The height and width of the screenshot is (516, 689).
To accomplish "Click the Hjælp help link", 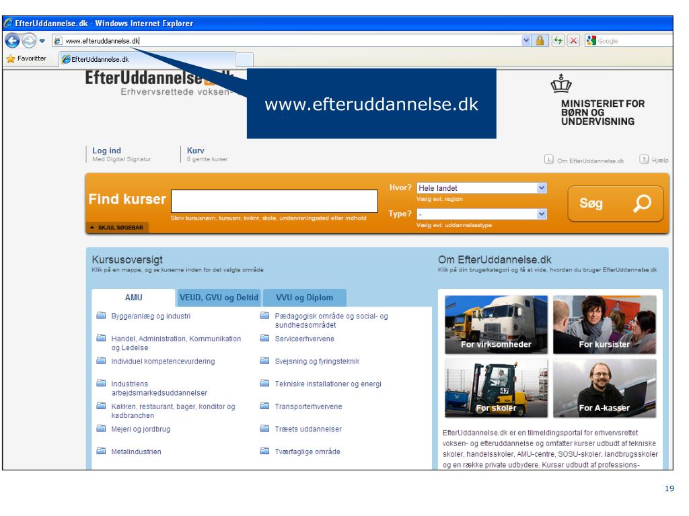I will 660,161.
